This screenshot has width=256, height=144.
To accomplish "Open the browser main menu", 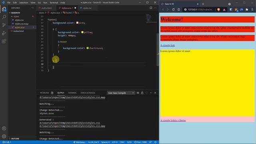I will (252, 10).
